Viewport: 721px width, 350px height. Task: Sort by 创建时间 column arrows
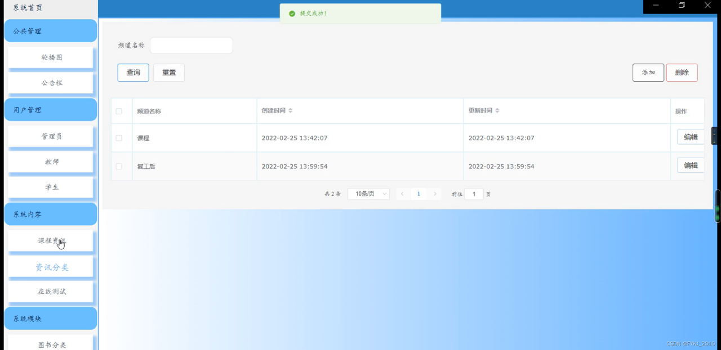(291, 111)
